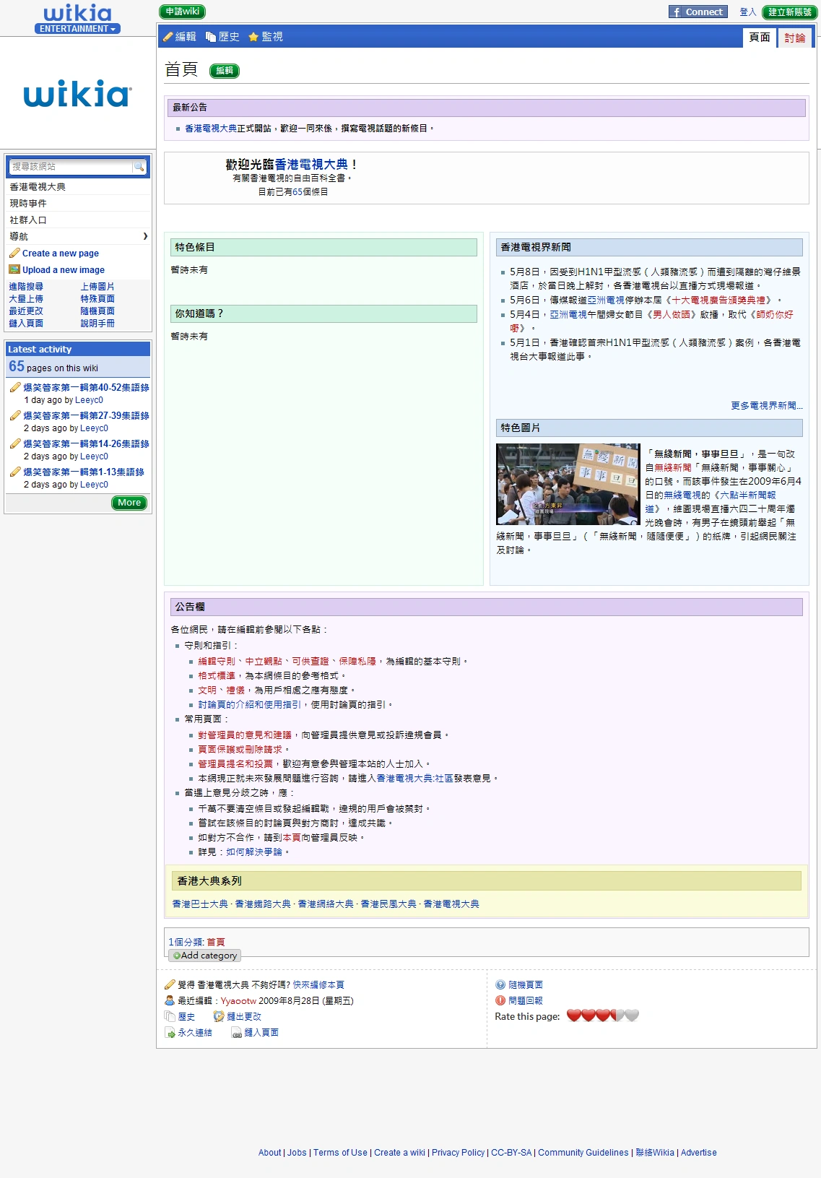
Task: Click the problem report icon 問題回報
Action: point(500,1001)
